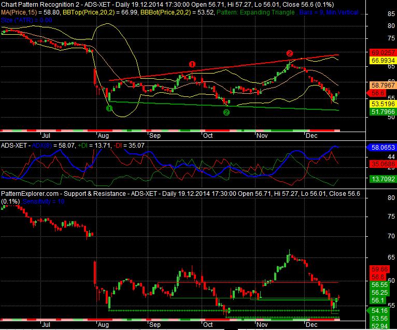The width and height of the screenshot is (397, 330).
Task: Click the blue 58.0653 ADX value tag
Action: coord(383,147)
